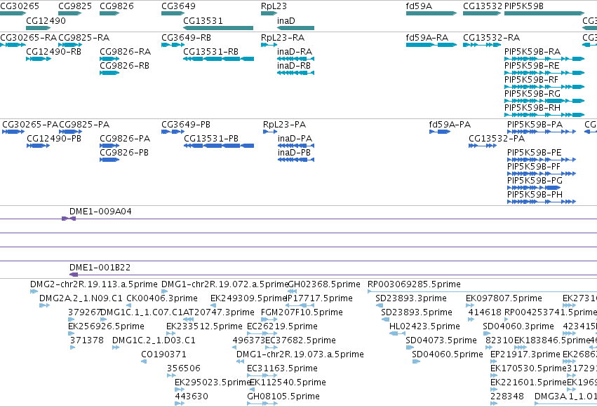
Task: Click the purple DME1-009A04 arrow glyph
Action: pos(69,219)
